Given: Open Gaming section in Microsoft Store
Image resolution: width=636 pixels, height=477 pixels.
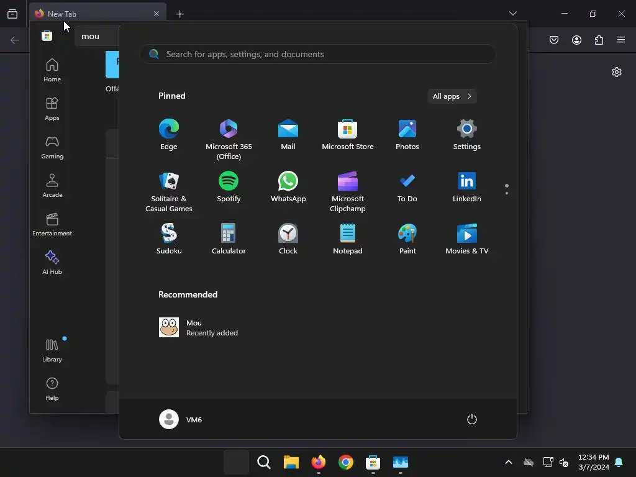Looking at the screenshot, I should point(52,147).
